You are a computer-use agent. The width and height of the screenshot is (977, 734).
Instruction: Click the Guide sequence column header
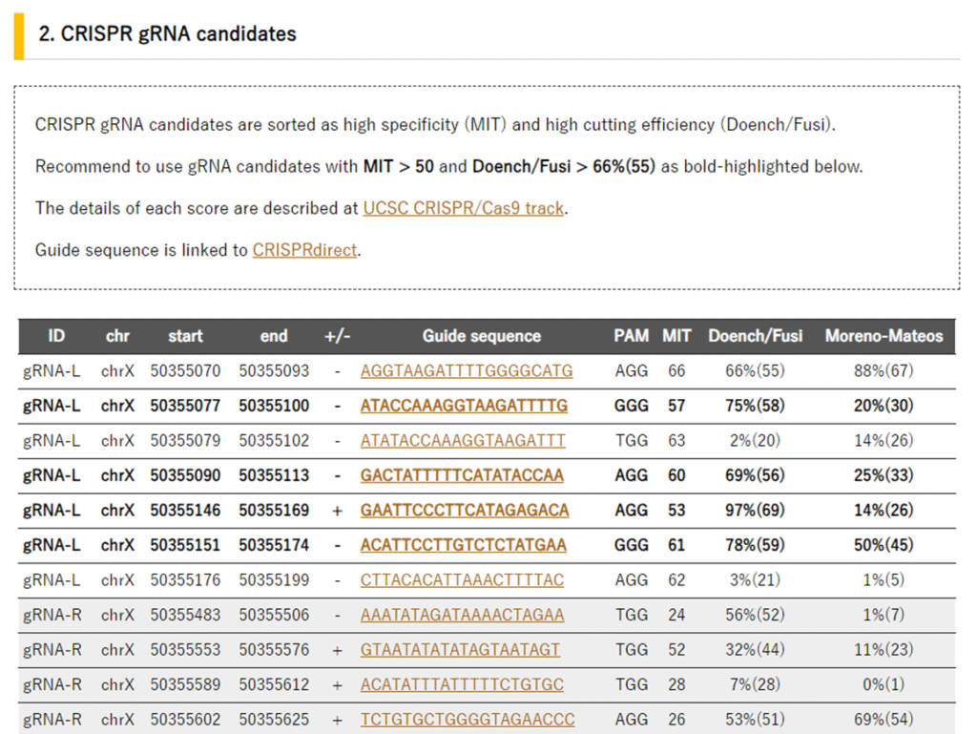(481, 336)
